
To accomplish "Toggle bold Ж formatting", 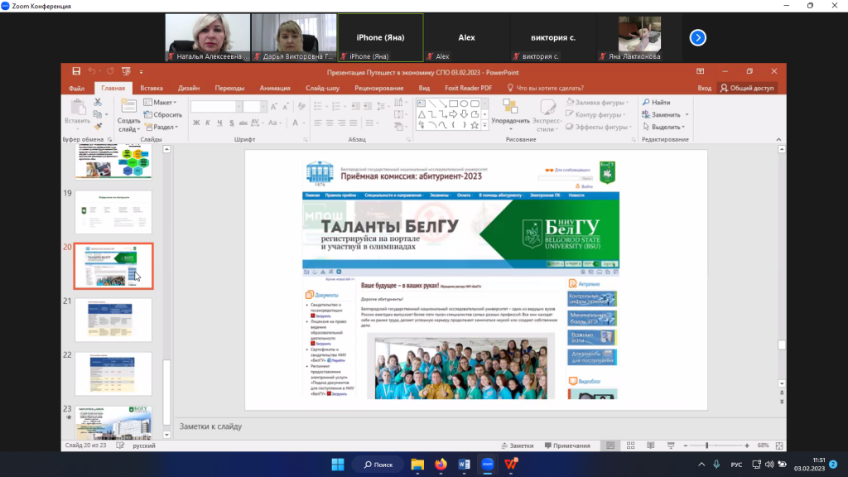I will pos(196,123).
